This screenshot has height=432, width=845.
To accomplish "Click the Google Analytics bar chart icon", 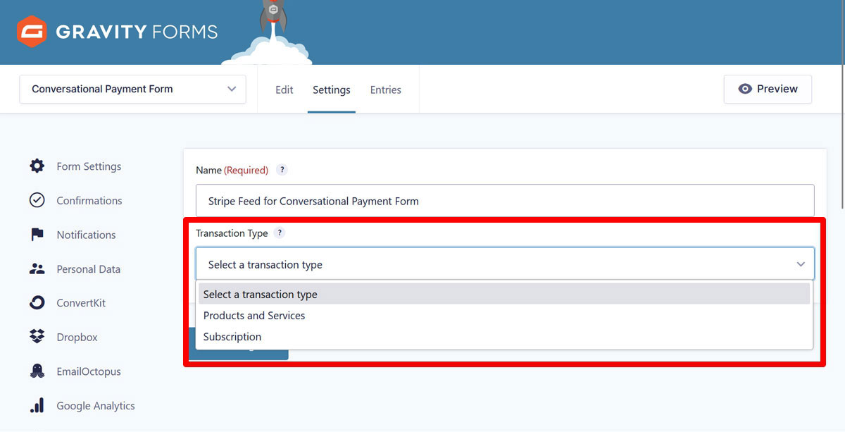I will pos(37,405).
